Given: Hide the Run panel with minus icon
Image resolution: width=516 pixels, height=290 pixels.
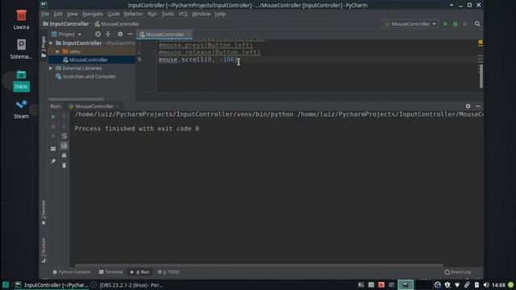Looking at the screenshot, I should [x=478, y=106].
